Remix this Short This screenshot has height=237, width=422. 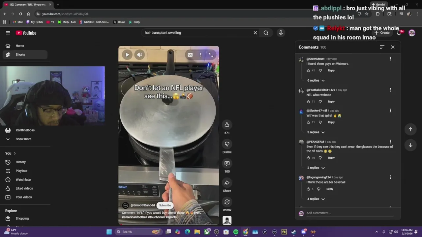227,202
